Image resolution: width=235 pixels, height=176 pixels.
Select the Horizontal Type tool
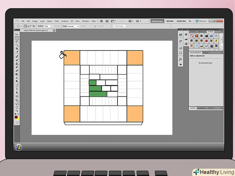[x=17, y=89]
